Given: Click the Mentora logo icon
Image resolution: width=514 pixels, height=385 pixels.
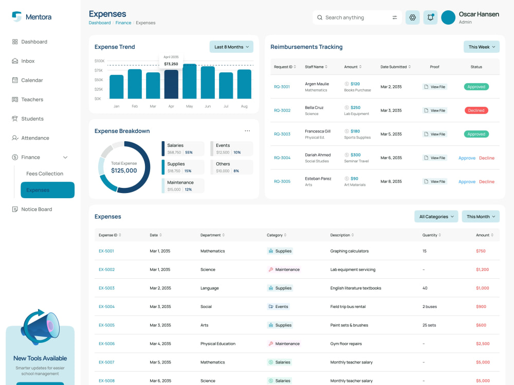Looking at the screenshot, I should tap(16, 16).
